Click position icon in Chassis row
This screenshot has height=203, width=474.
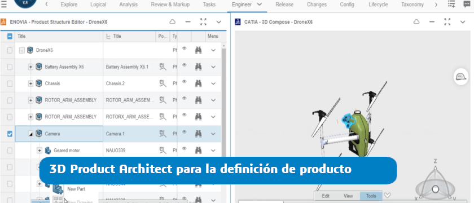163,83
